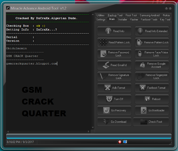Click the date and time in status bar
The height and width of the screenshot is (151, 178).
[20, 142]
